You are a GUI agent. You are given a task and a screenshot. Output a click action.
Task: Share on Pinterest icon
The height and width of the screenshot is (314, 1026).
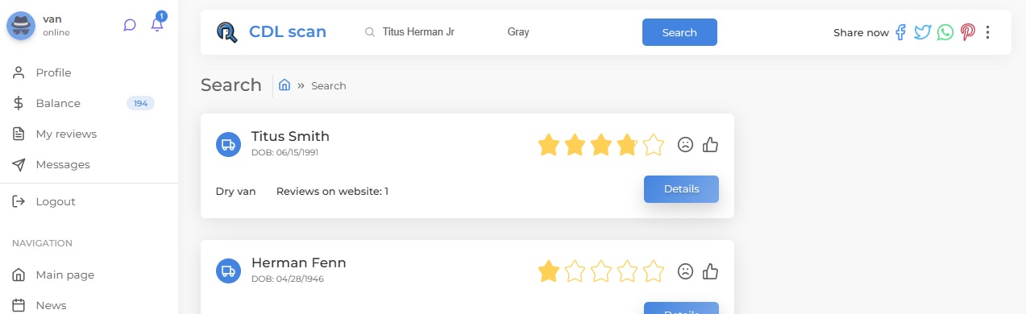pos(967,32)
